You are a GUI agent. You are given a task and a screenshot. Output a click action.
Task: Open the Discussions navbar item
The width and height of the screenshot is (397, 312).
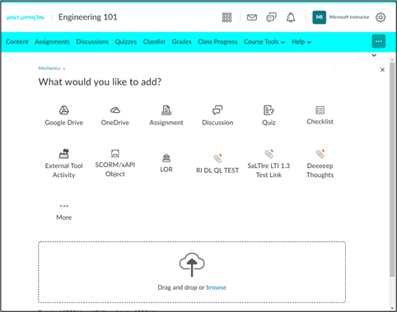[x=92, y=42]
